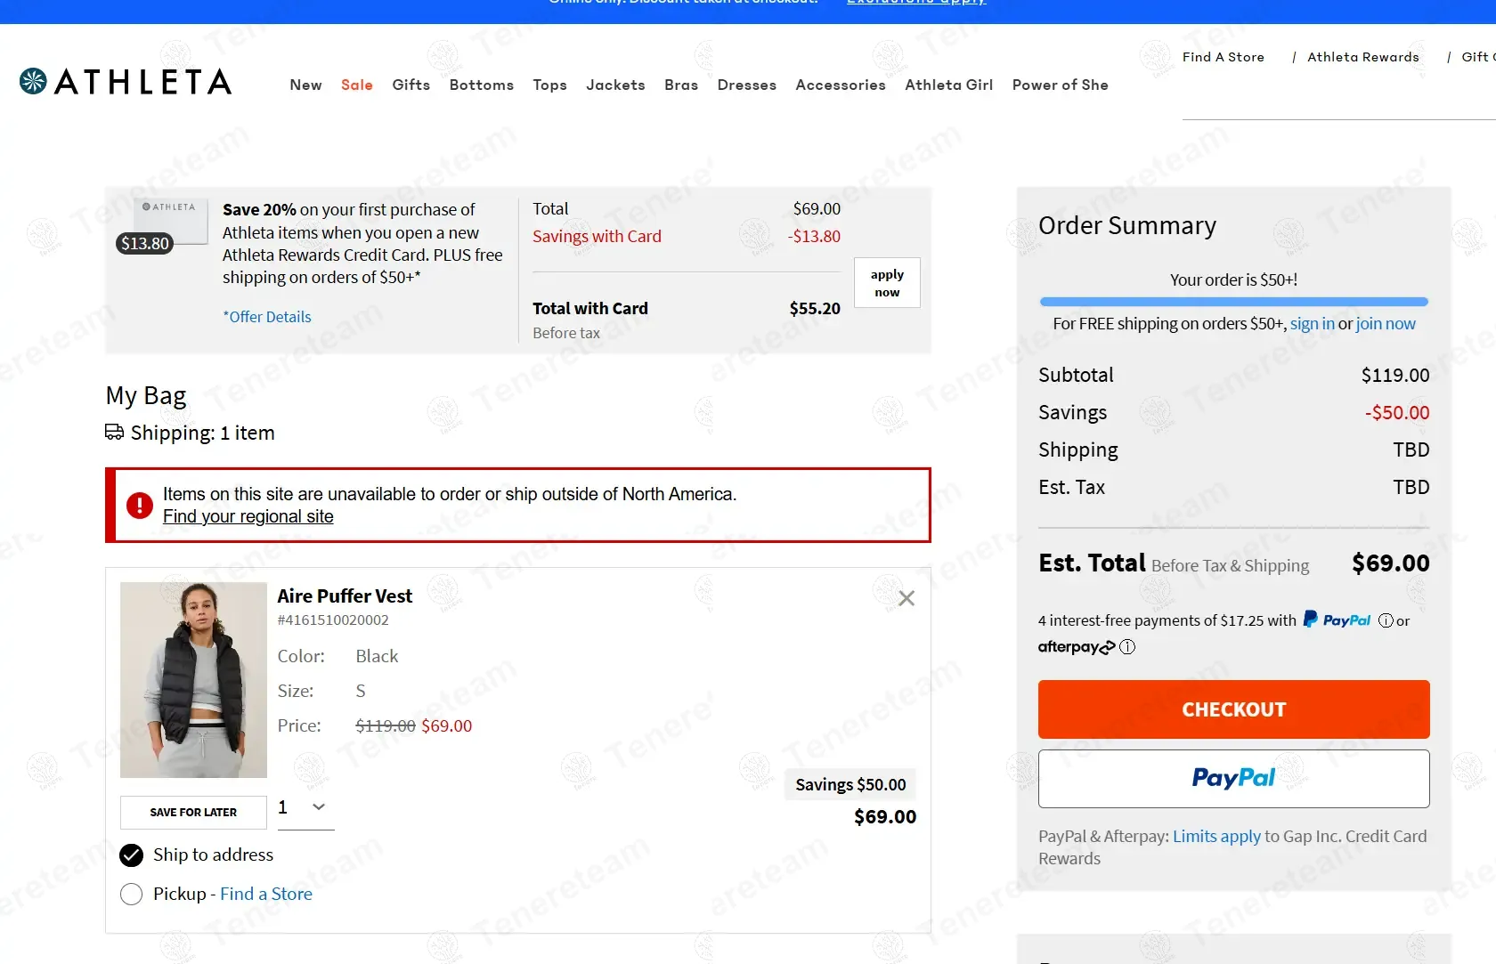Select the Pickup radio button
Viewport: 1496px width, 964px height.
[131, 895]
